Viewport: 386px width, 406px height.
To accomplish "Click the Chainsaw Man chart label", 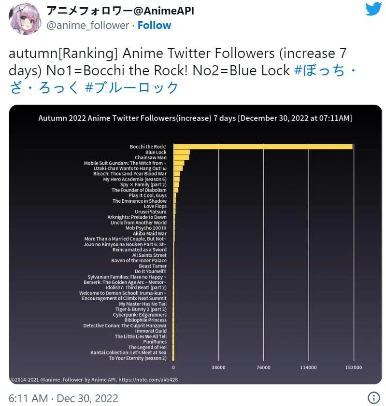I will (150, 157).
